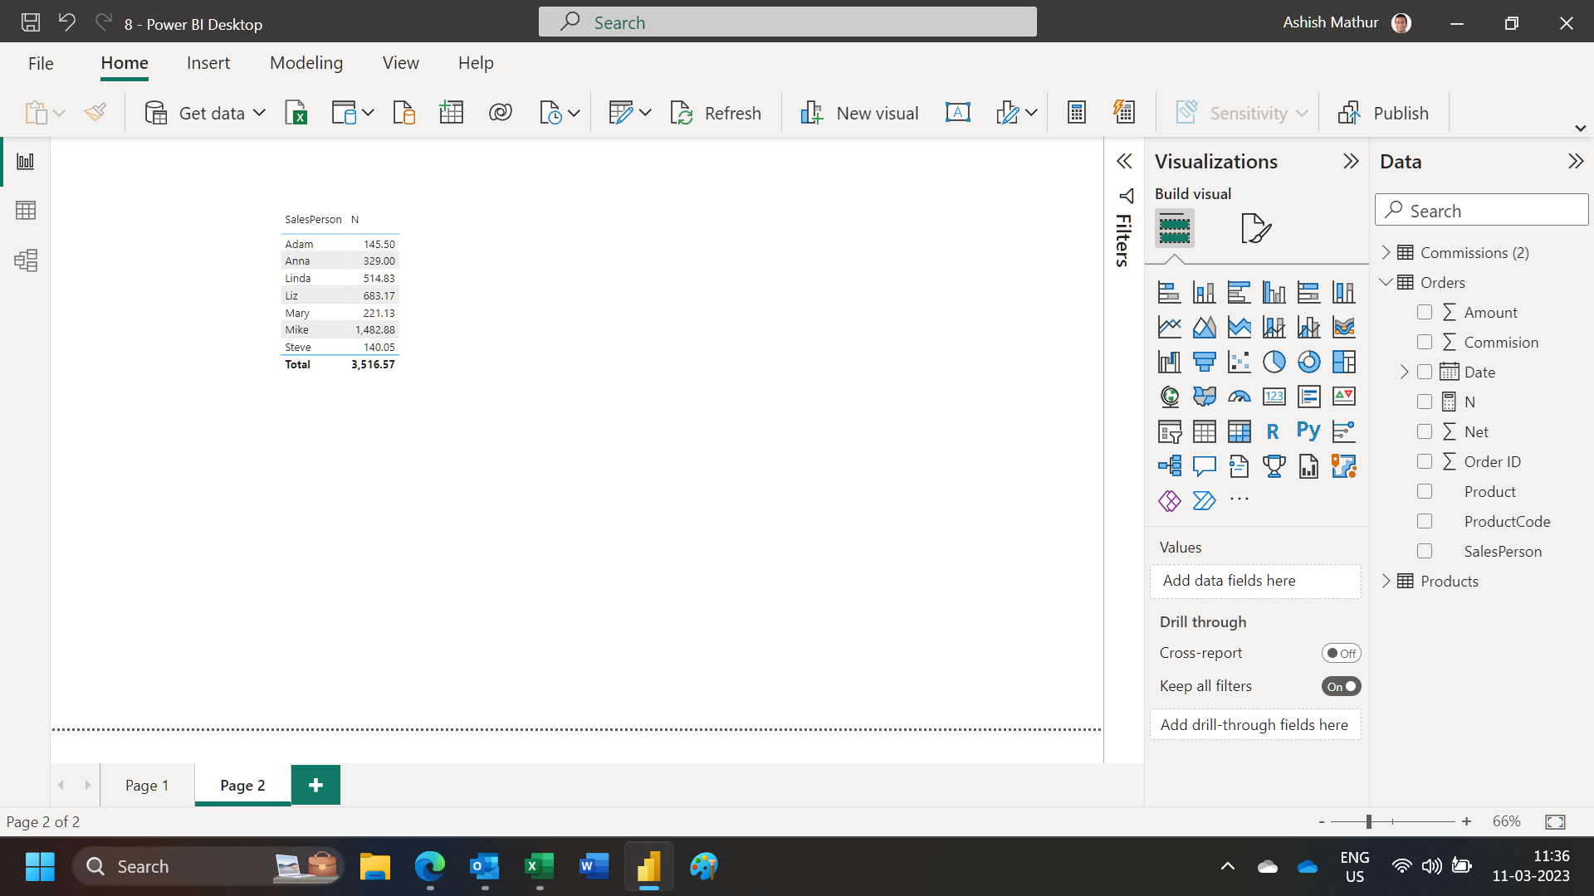Click the New visual button
Image resolution: width=1594 pixels, height=896 pixels.
point(859,113)
